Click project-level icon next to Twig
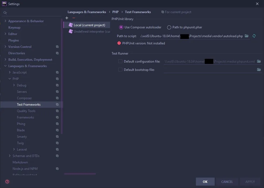The image size is (264, 188). [57, 143]
